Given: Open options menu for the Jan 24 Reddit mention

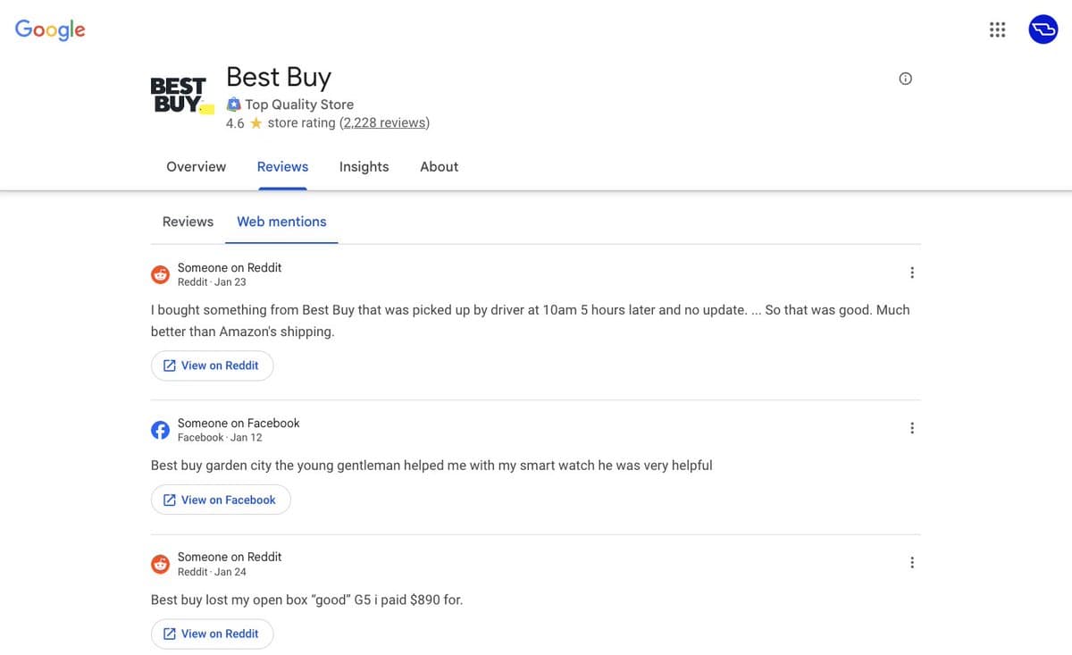Looking at the screenshot, I should click(x=912, y=561).
